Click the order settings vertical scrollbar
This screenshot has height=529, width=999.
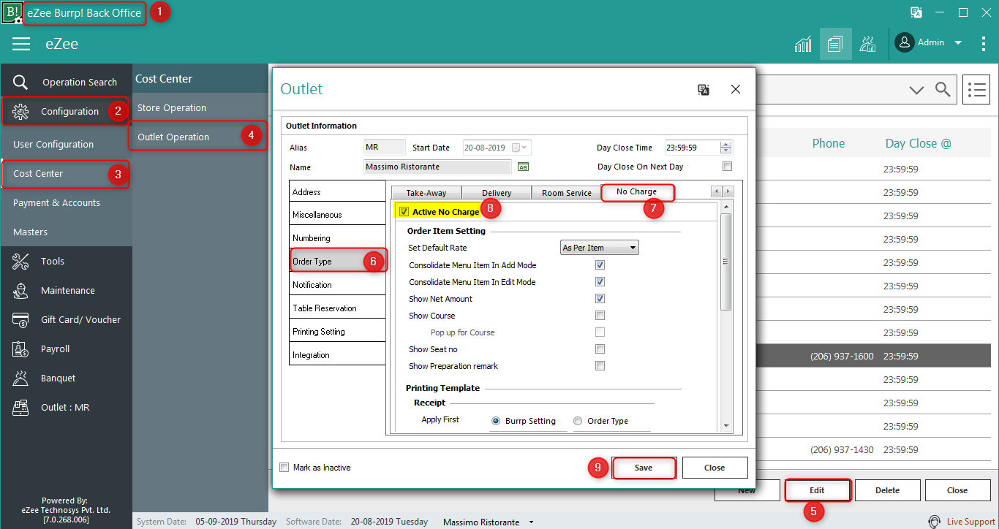[x=725, y=262]
